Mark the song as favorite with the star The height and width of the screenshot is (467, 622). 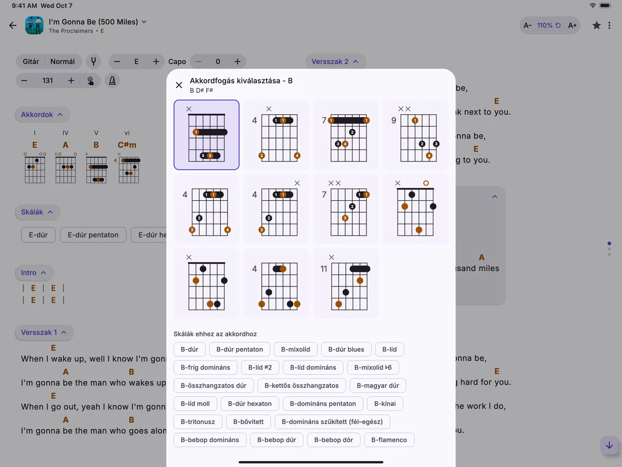point(597,25)
